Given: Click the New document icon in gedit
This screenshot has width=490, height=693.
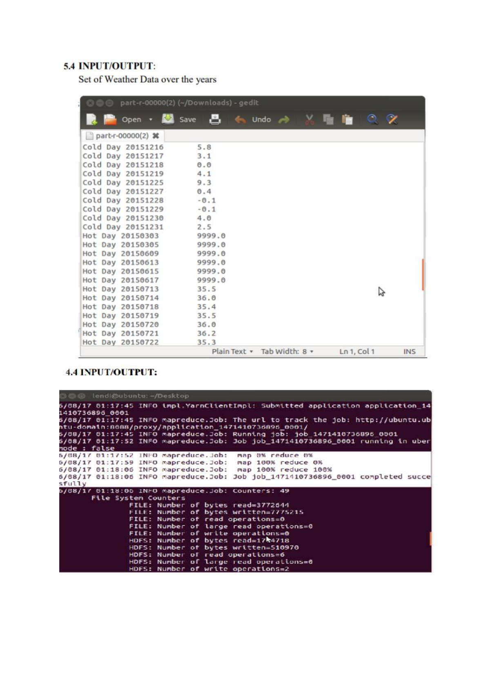Looking at the screenshot, I should [91, 119].
